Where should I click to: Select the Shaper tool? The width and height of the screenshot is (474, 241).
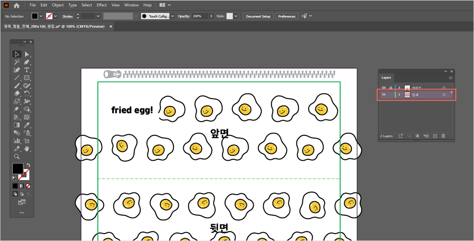27,86
